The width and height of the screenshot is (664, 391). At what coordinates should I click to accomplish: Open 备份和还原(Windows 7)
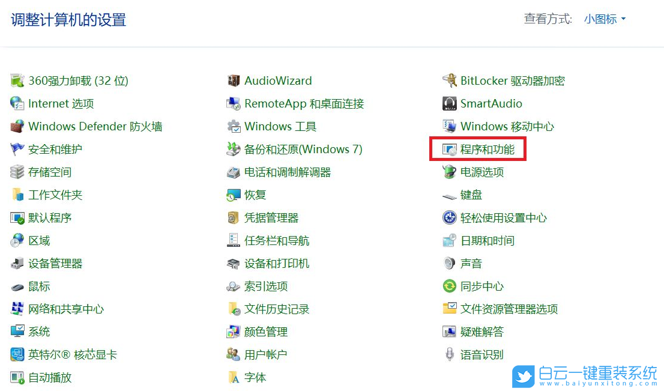(303, 149)
